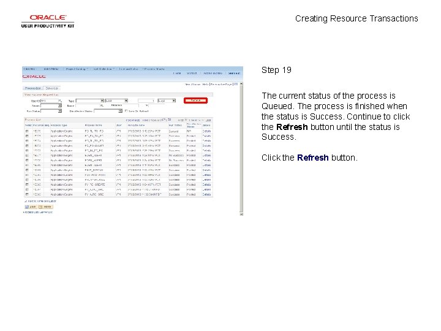
Task: Open the Type dropdown
Action: (x=90, y=101)
